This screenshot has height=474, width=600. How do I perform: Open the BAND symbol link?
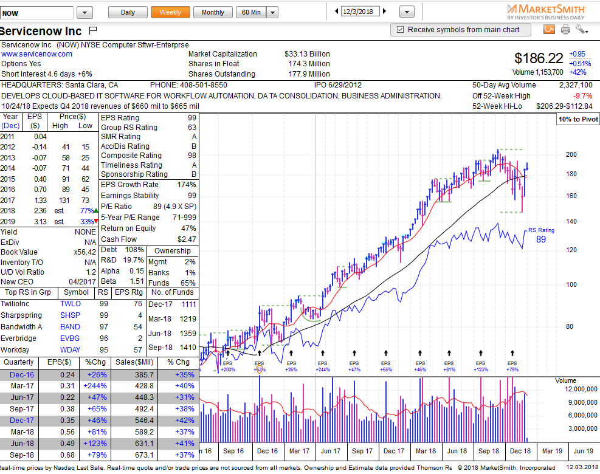tap(70, 327)
